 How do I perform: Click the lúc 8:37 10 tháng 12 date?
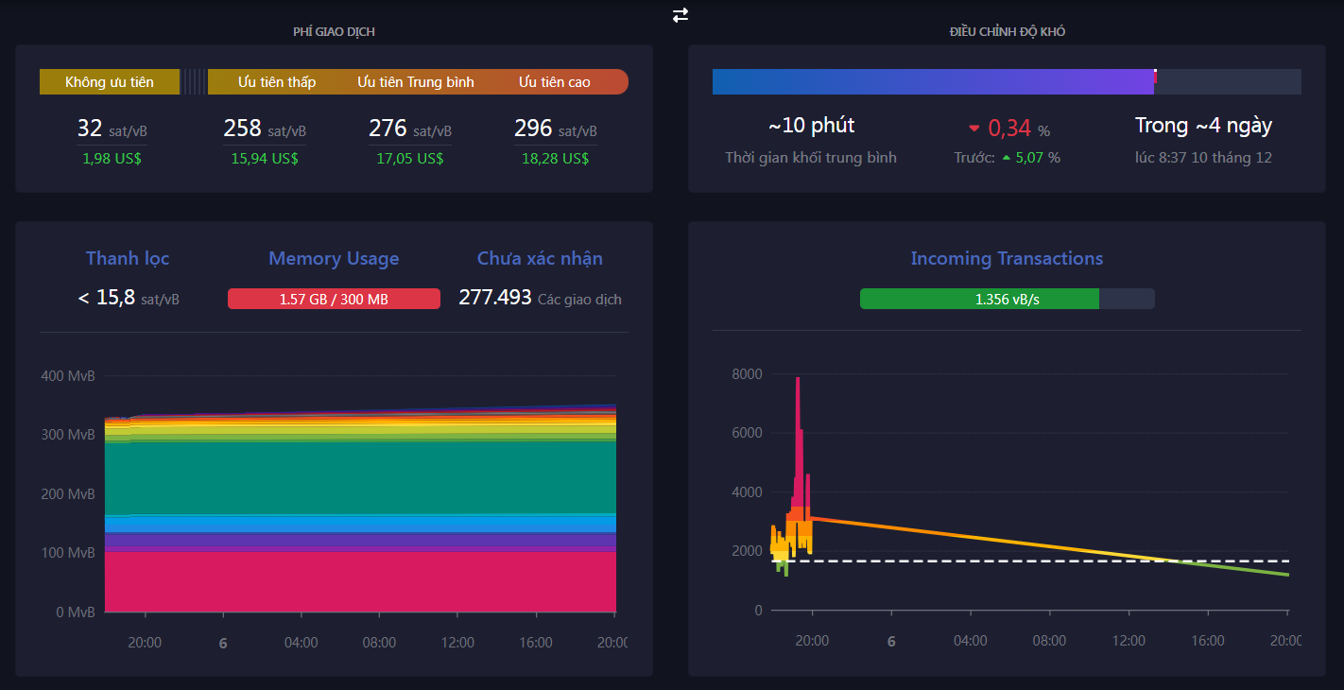[x=1203, y=158]
